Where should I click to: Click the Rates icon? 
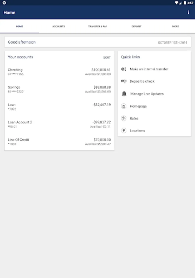tap(124, 118)
